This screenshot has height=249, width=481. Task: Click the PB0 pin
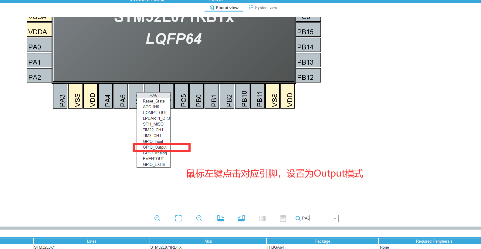pos(197,96)
